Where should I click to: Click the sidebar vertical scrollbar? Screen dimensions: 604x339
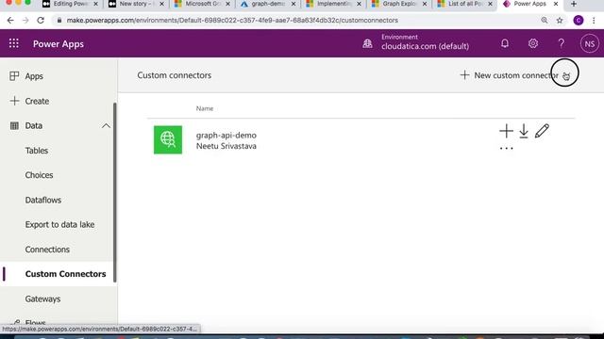click(115, 192)
